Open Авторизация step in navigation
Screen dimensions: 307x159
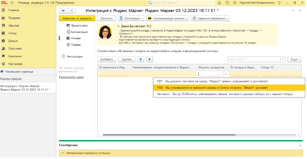point(77,32)
